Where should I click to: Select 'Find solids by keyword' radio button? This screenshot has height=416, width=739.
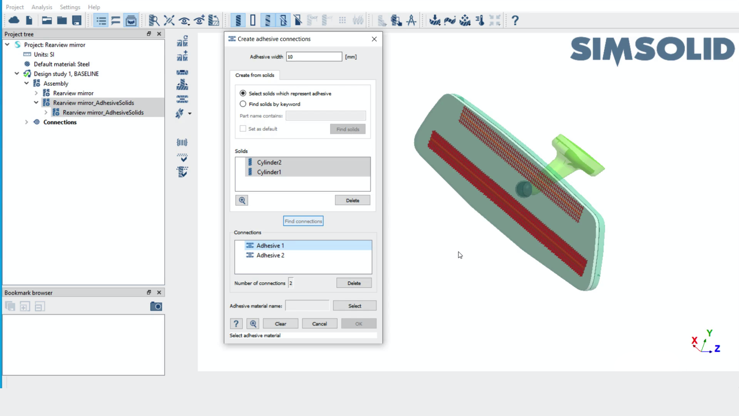[243, 104]
